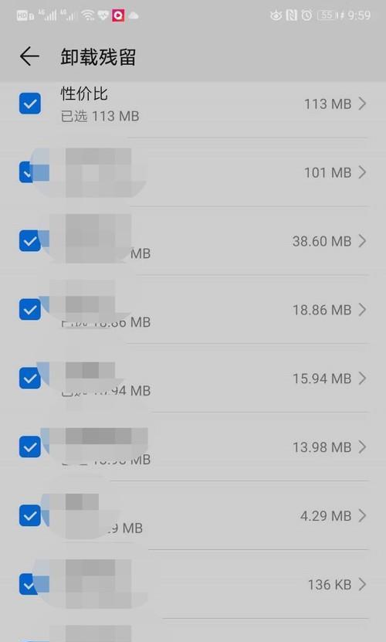Open the 136 KB row chevron
The image size is (386, 642).
[362, 584]
